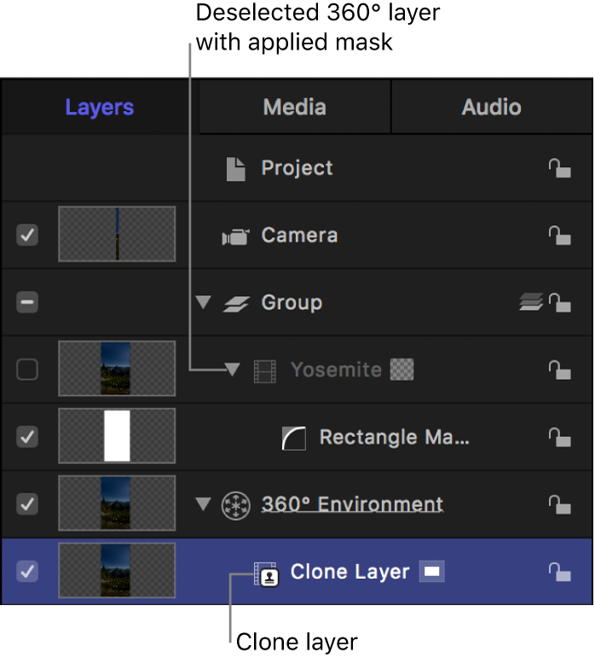Click the checkerboard badge next to Yosemite

click(400, 370)
